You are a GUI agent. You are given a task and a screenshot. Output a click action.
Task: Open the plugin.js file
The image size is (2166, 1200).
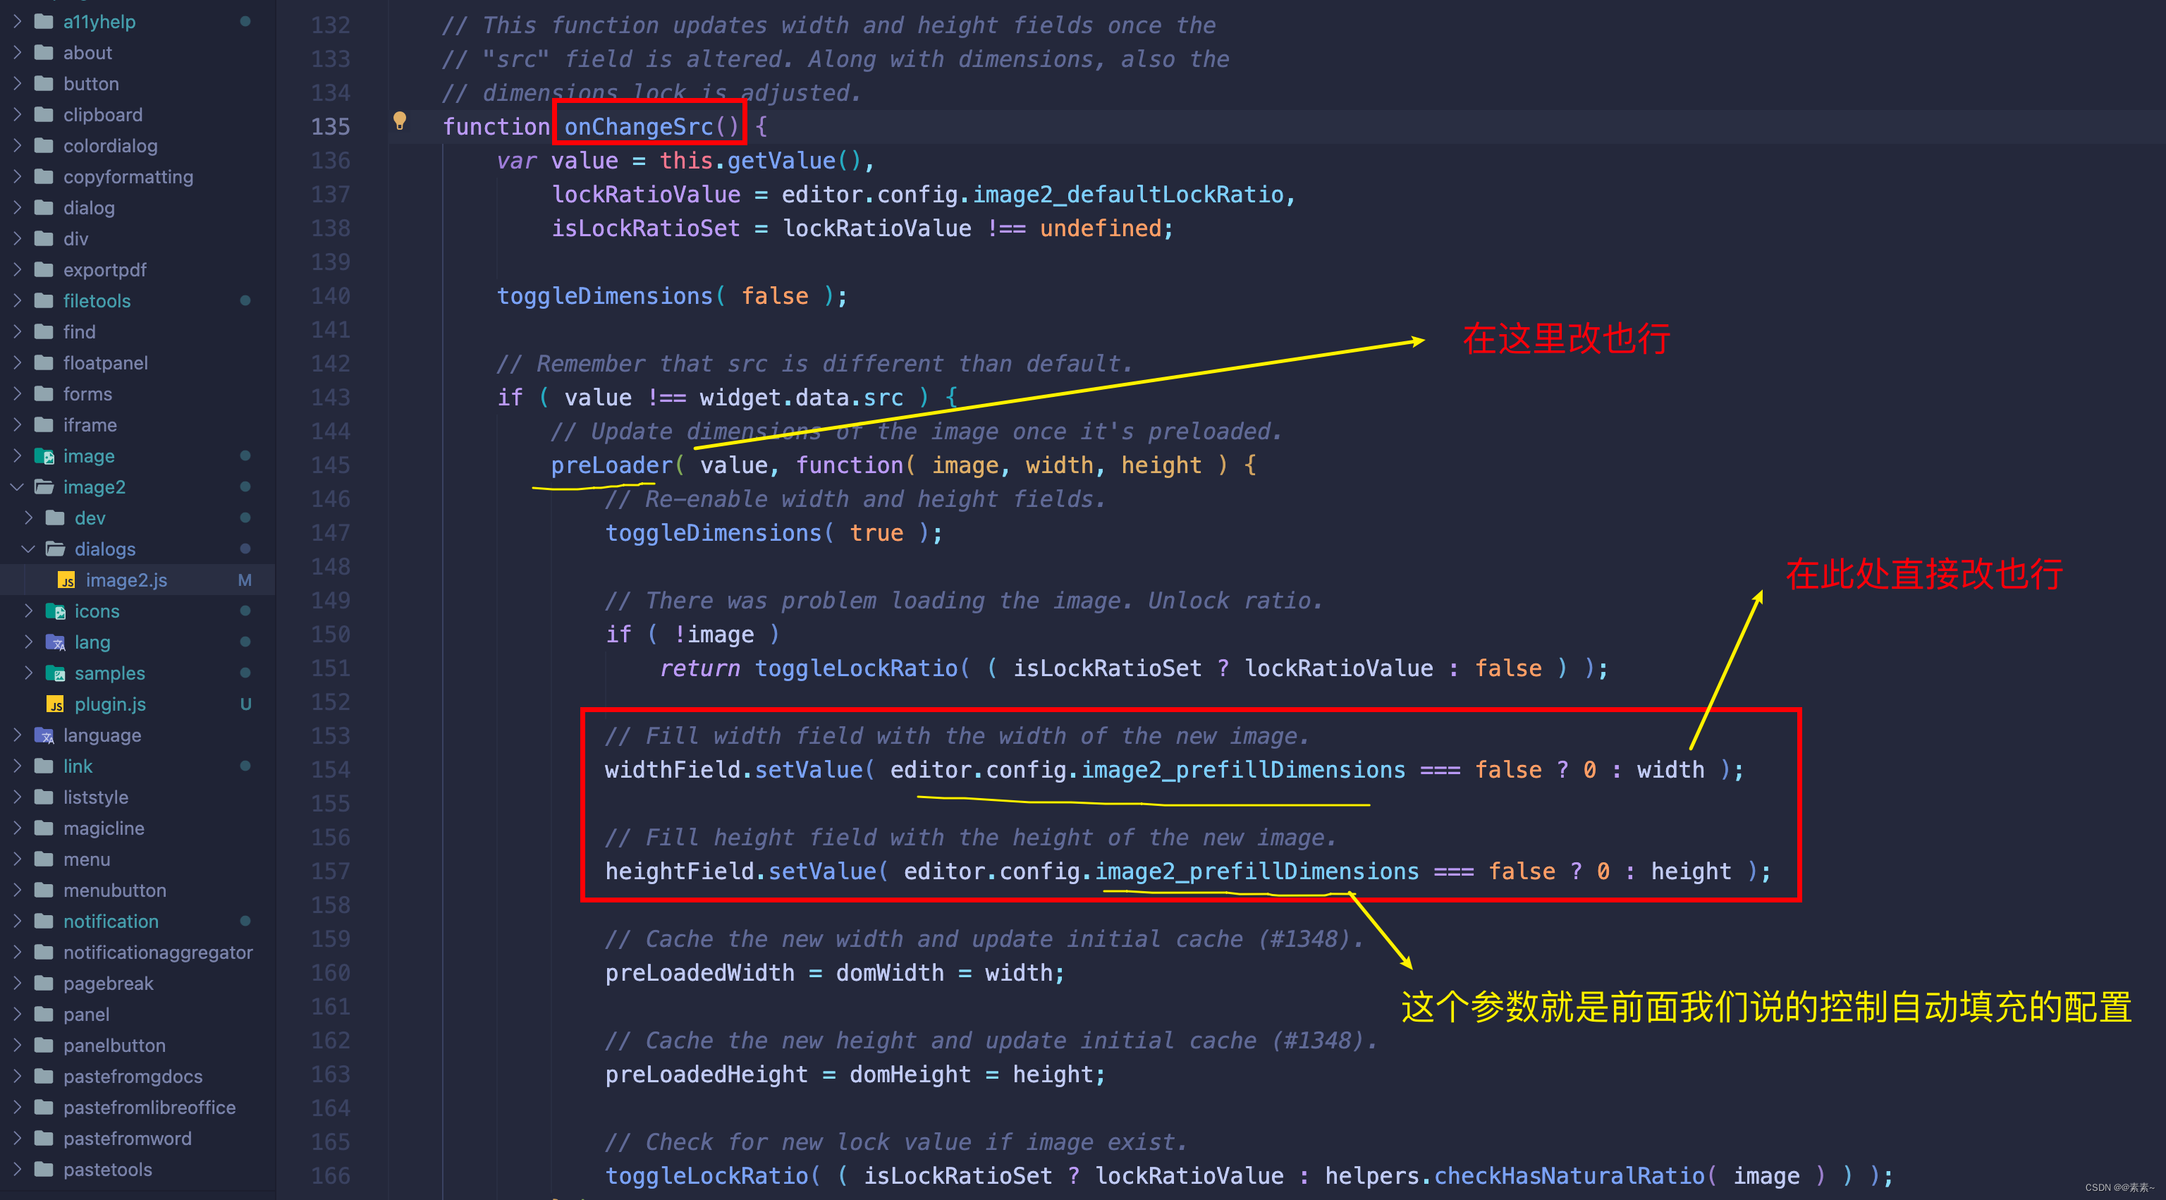110,704
